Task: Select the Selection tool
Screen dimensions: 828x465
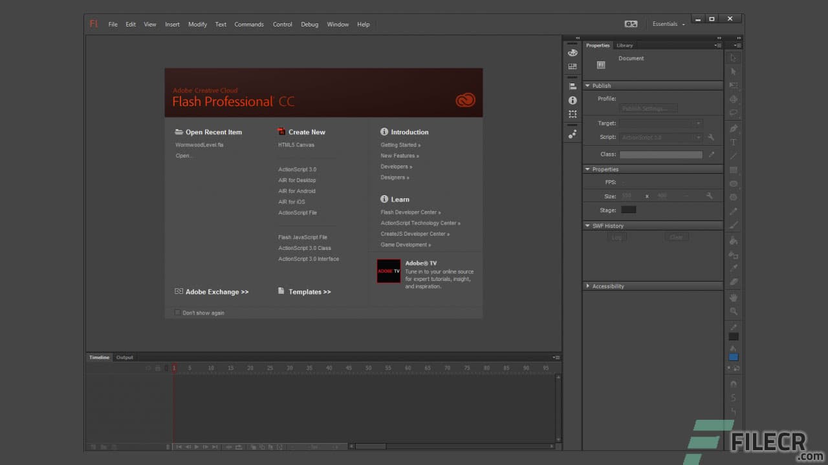Action: pyautogui.click(x=734, y=57)
